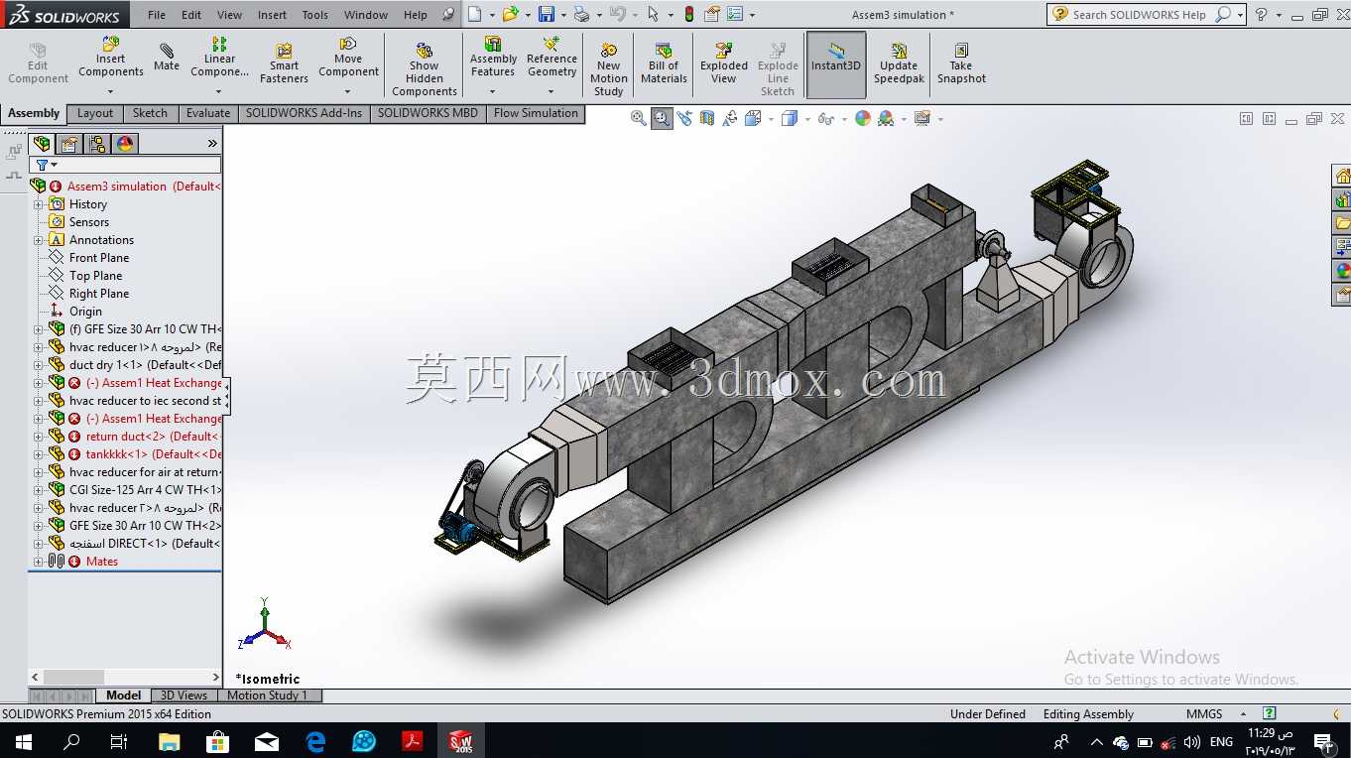Expand the duct dry 1<1> node
The width and height of the screenshot is (1351, 758).
coord(39,365)
